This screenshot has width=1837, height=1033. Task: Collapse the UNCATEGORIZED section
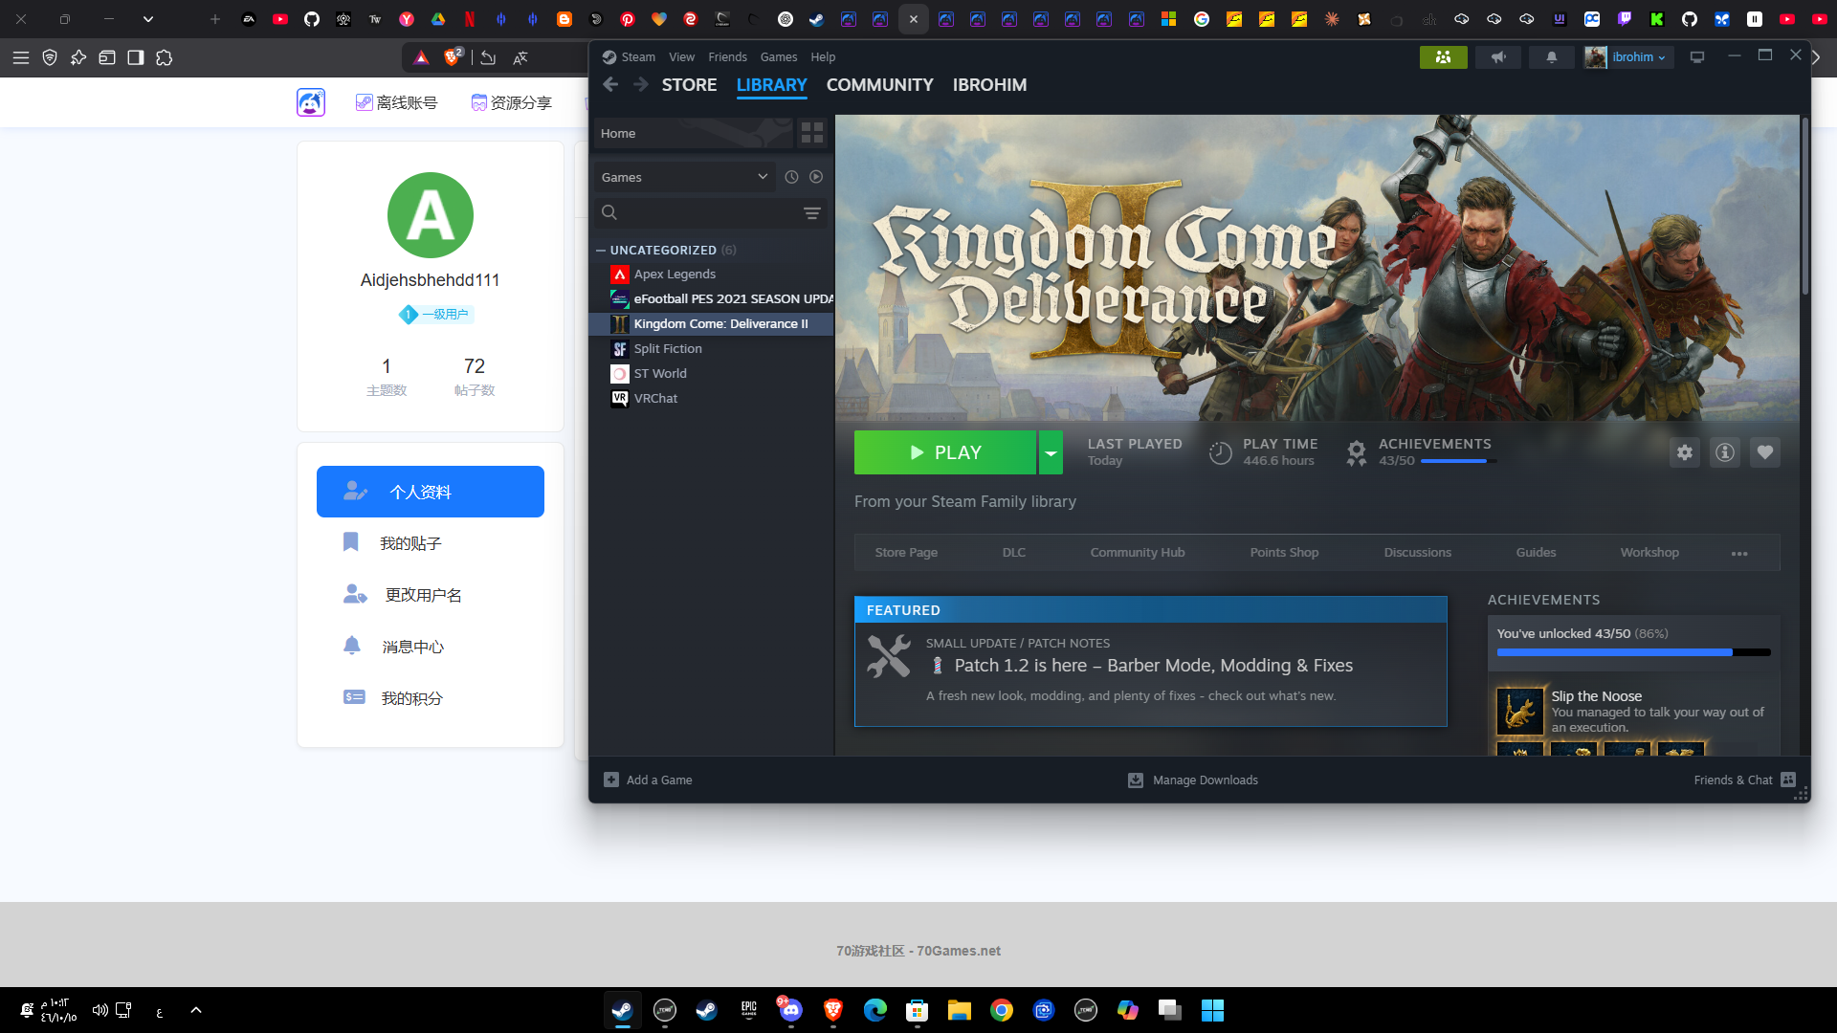601,251
